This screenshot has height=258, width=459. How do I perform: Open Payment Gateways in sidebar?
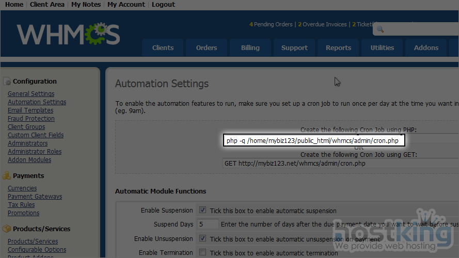click(35, 197)
